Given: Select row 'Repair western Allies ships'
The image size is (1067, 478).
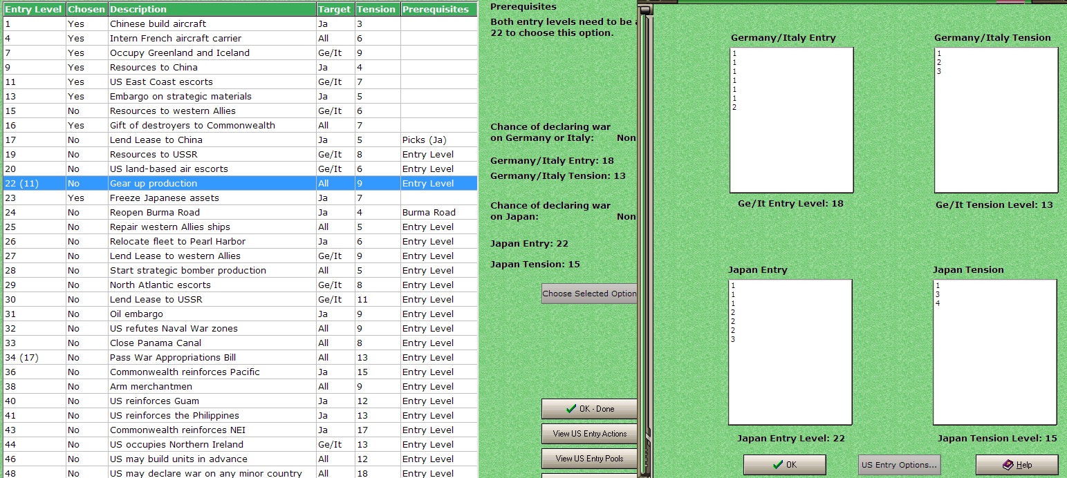Looking at the screenshot, I should tap(240, 227).
